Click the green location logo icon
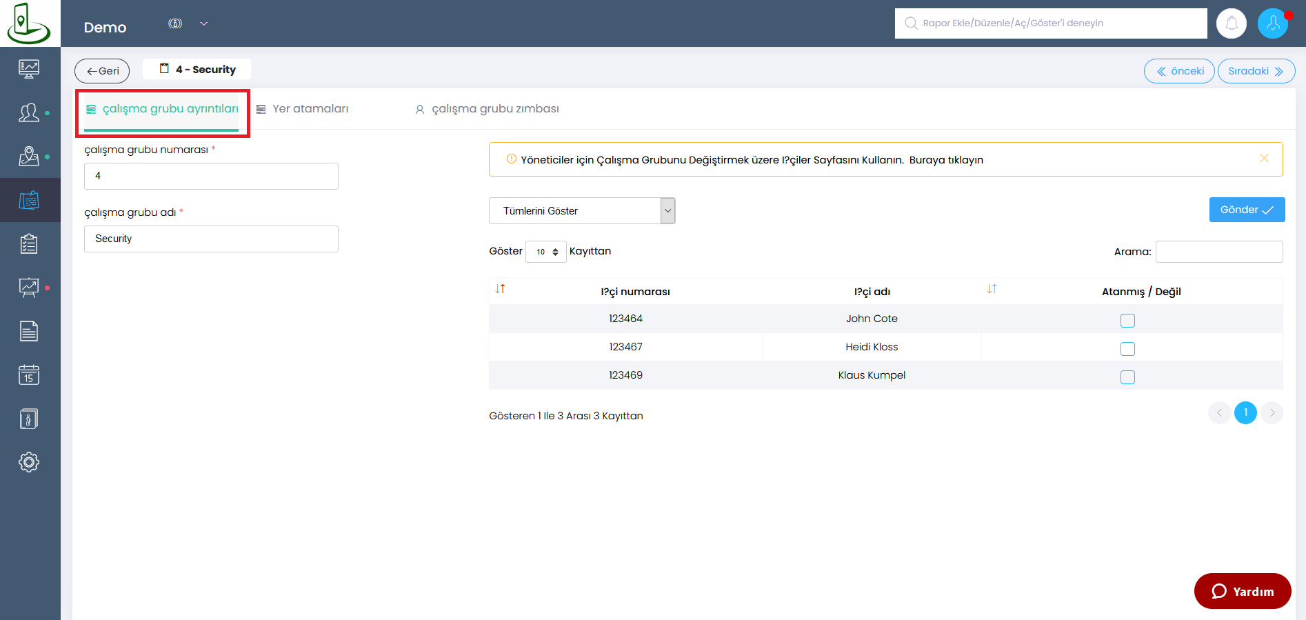Image resolution: width=1306 pixels, height=620 pixels. click(29, 23)
